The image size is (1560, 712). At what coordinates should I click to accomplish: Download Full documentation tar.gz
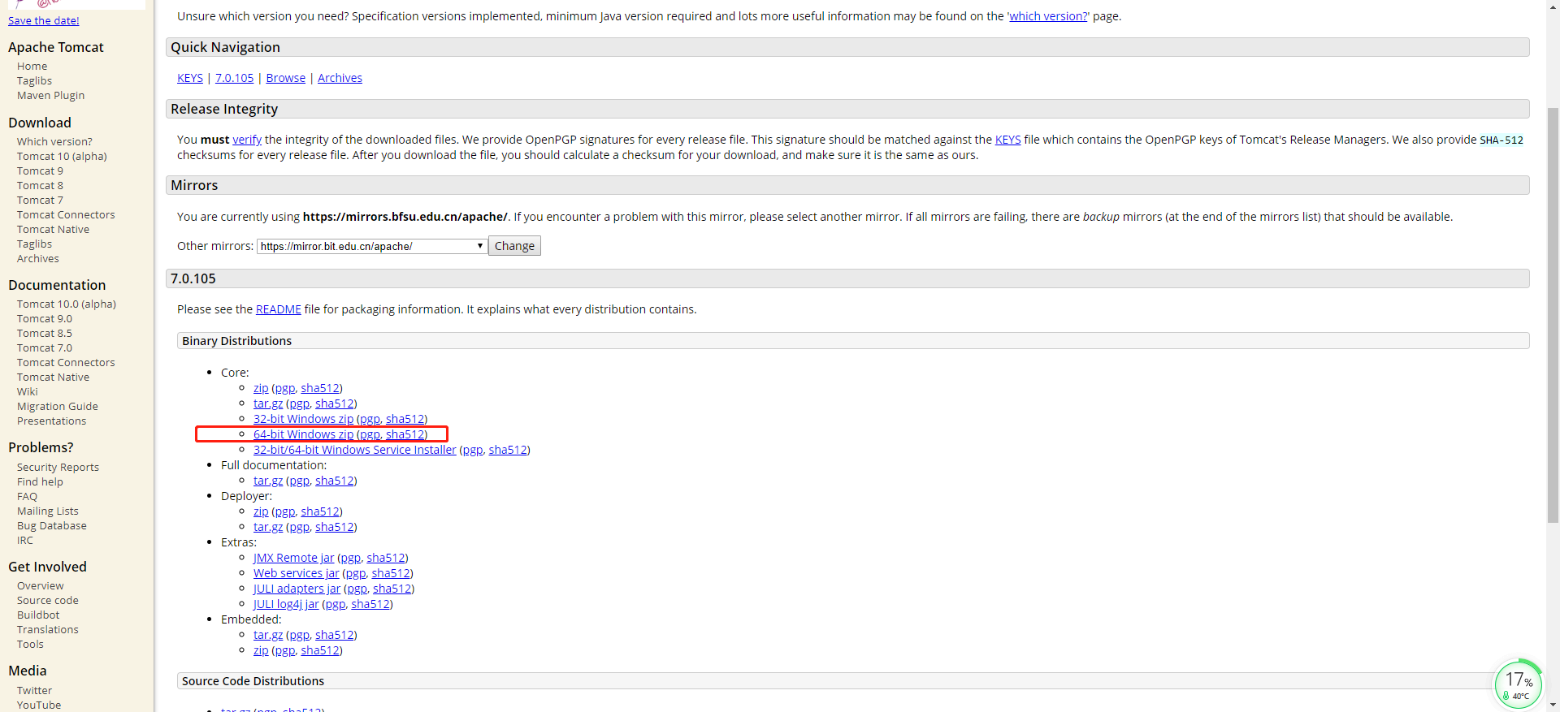(268, 481)
